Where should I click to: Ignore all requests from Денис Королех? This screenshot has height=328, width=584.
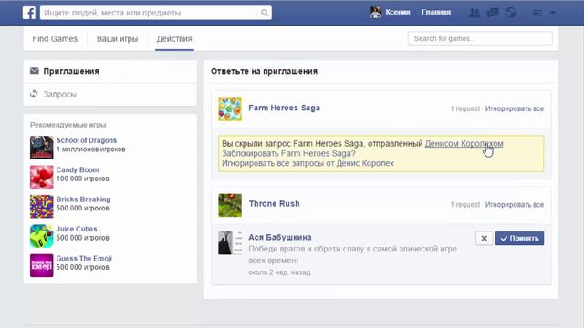coord(308,163)
